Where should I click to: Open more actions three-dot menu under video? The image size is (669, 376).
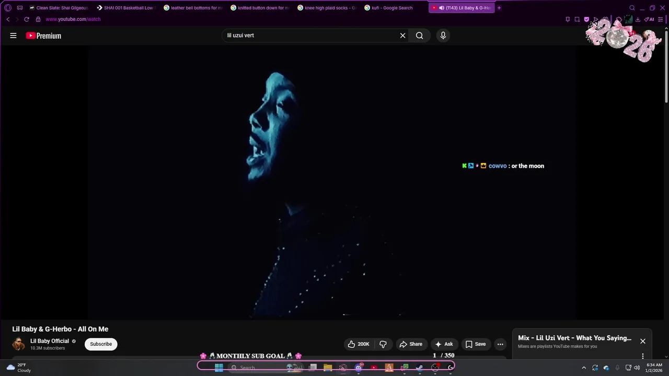click(500, 344)
